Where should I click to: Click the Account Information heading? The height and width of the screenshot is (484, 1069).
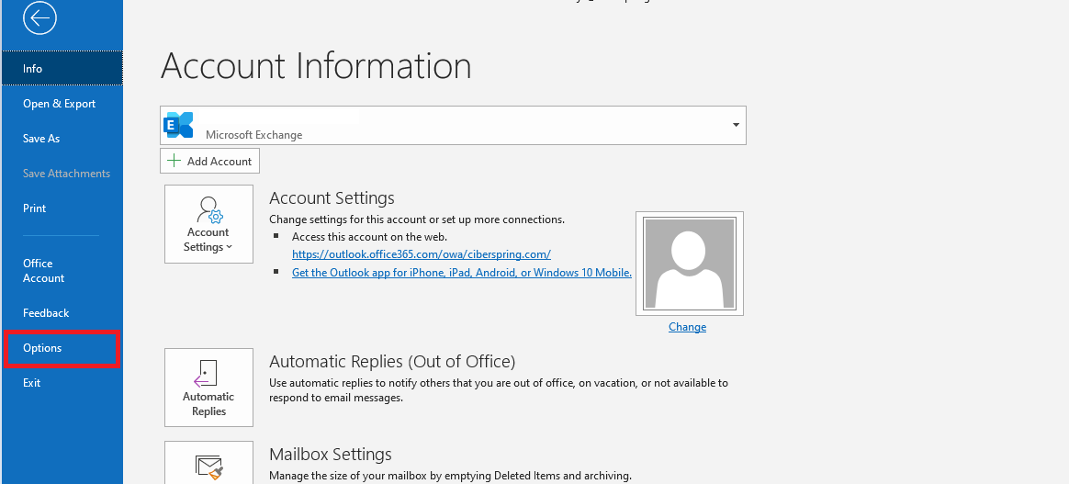point(316,66)
